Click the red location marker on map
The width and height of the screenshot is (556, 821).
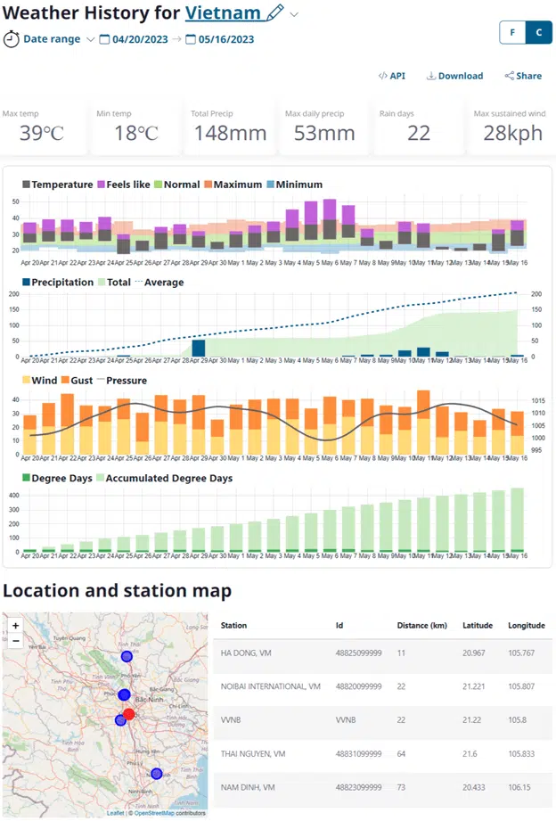(x=129, y=714)
